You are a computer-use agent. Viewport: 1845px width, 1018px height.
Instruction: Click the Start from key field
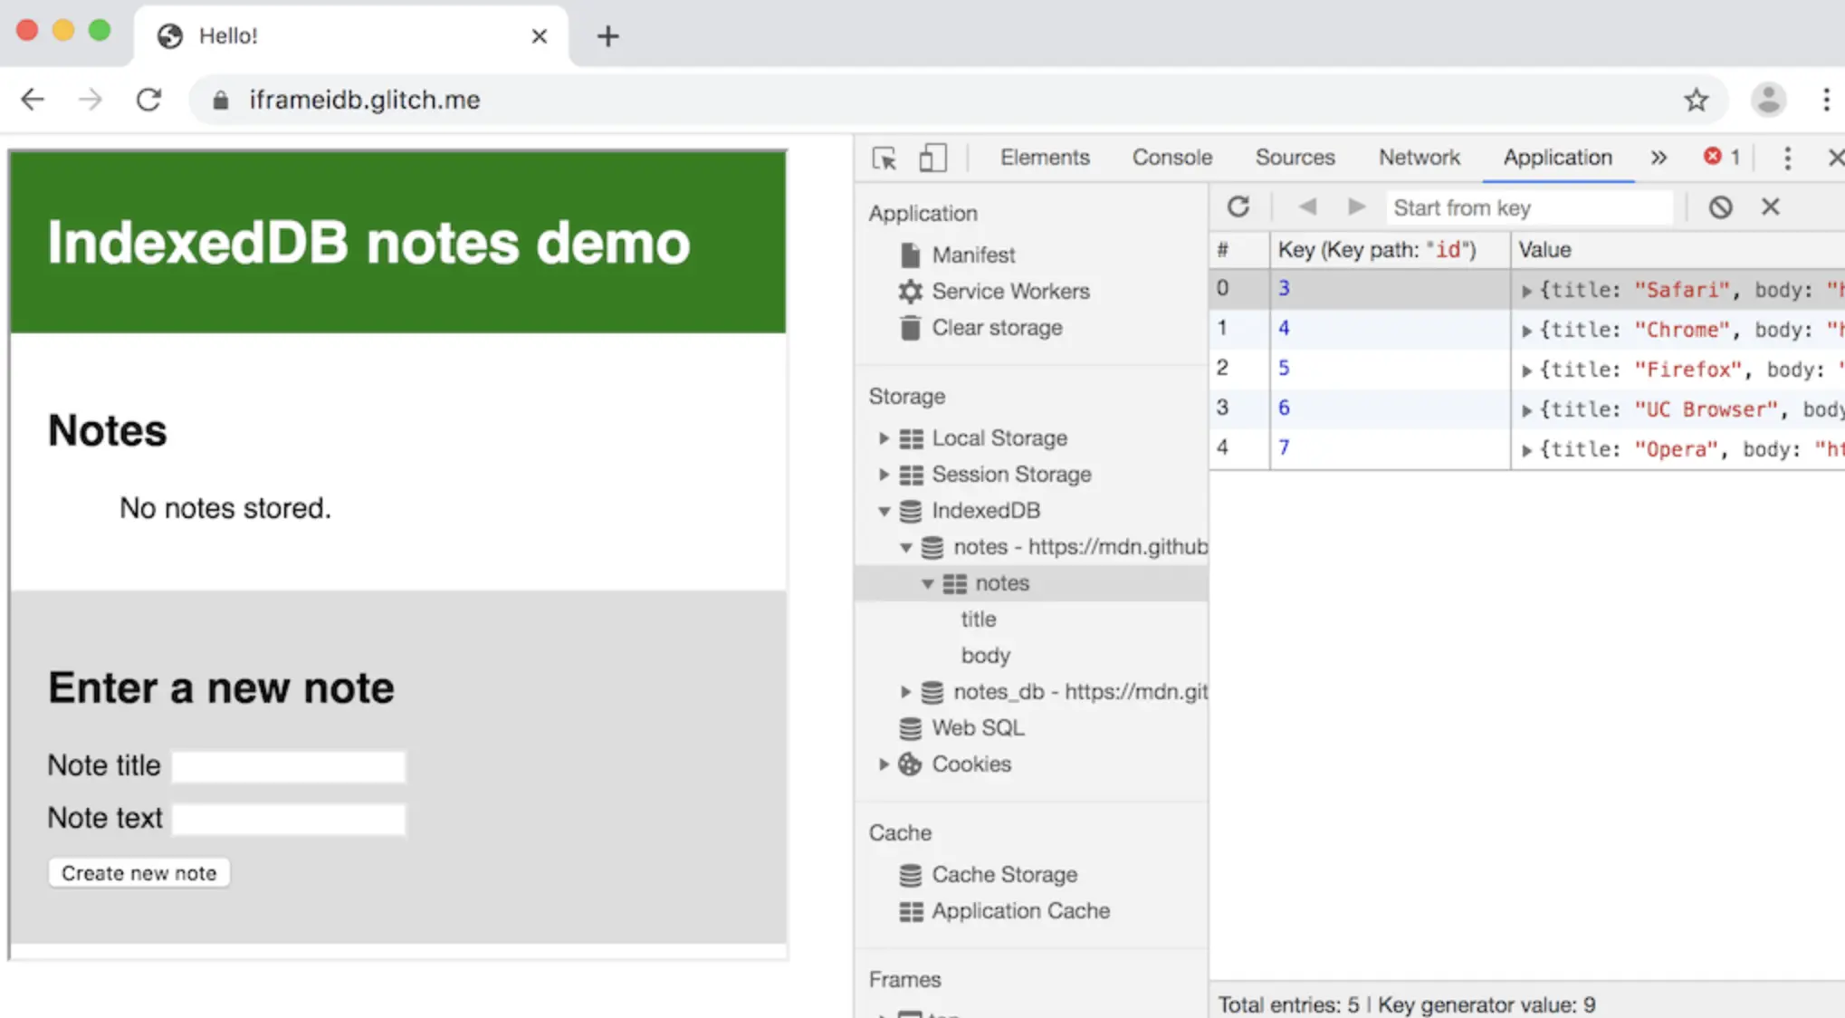coord(1528,207)
